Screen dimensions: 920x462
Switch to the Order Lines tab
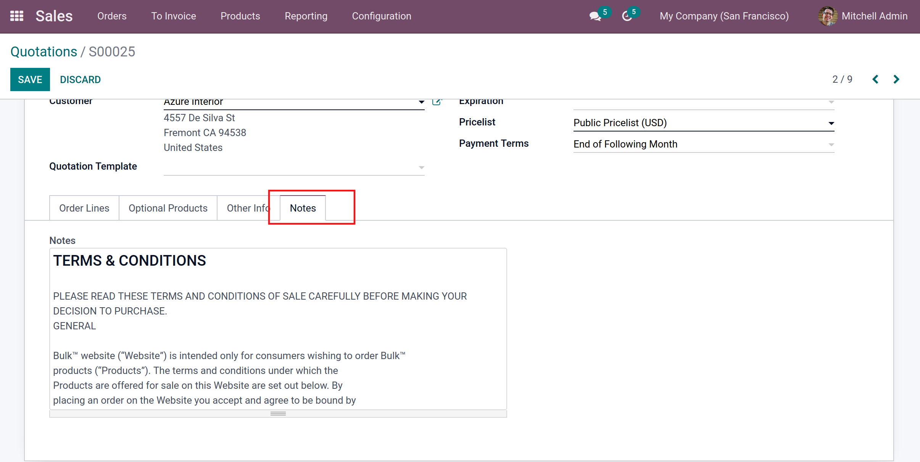click(84, 208)
